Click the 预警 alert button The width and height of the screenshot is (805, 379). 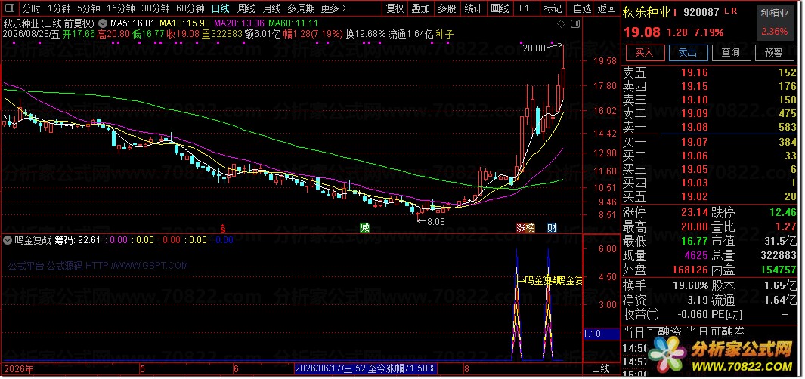point(774,52)
